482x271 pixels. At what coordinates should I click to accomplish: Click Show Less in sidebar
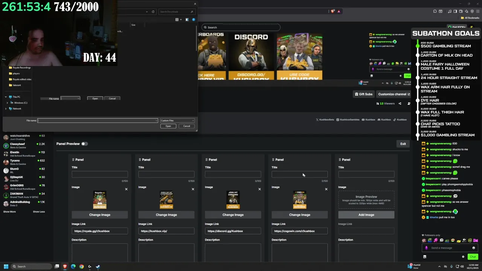[39, 212]
